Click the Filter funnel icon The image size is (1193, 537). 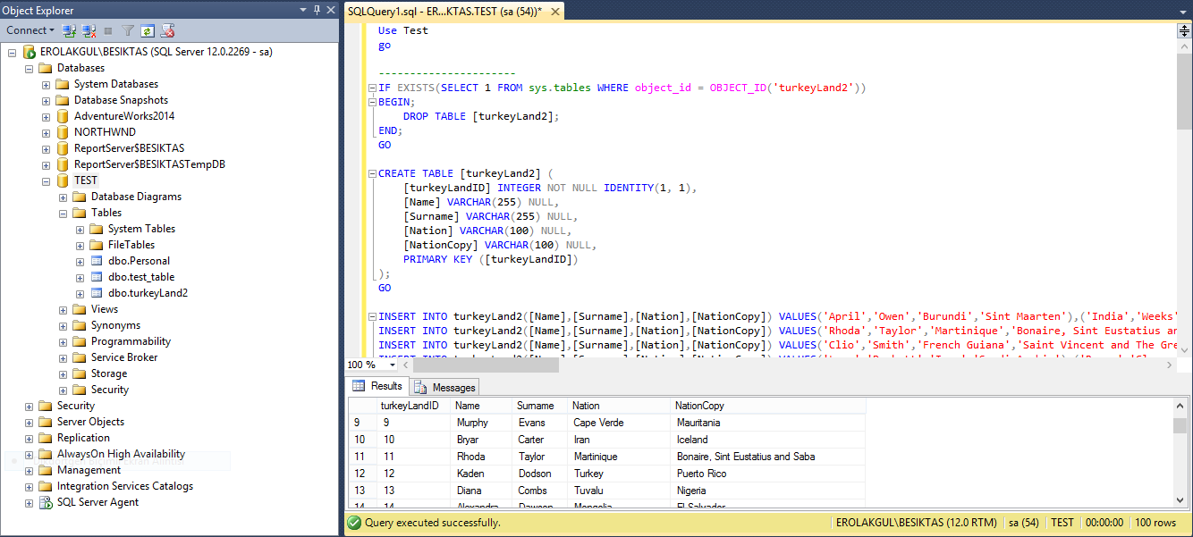[128, 30]
